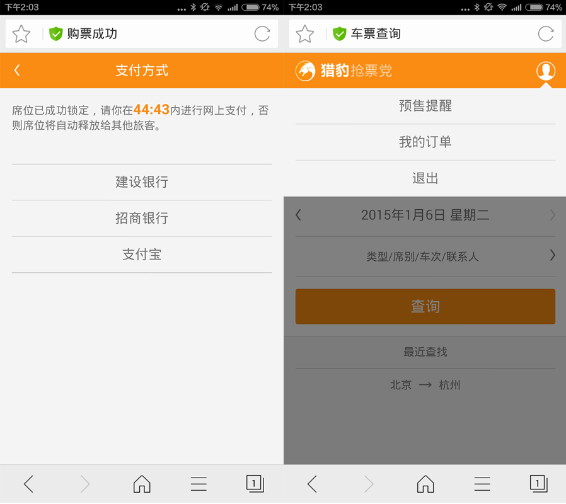Open the tabs switcher in the right browser

pyautogui.click(x=539, y=484)
